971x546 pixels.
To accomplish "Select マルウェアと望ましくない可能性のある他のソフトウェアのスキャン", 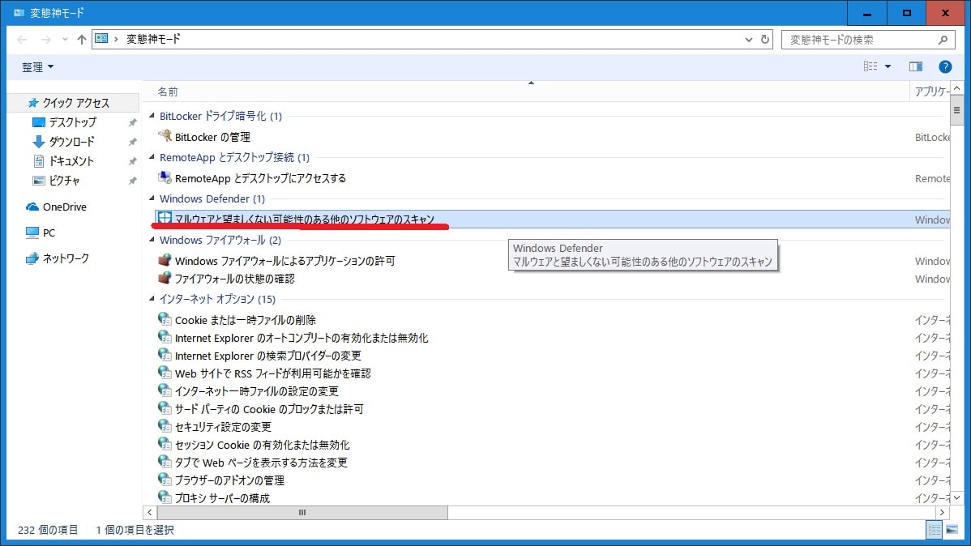I will [304, 220].
